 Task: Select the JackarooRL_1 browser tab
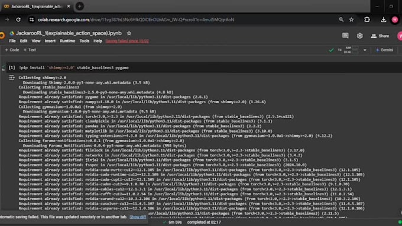pyautogui.click(x=36, y=6)
